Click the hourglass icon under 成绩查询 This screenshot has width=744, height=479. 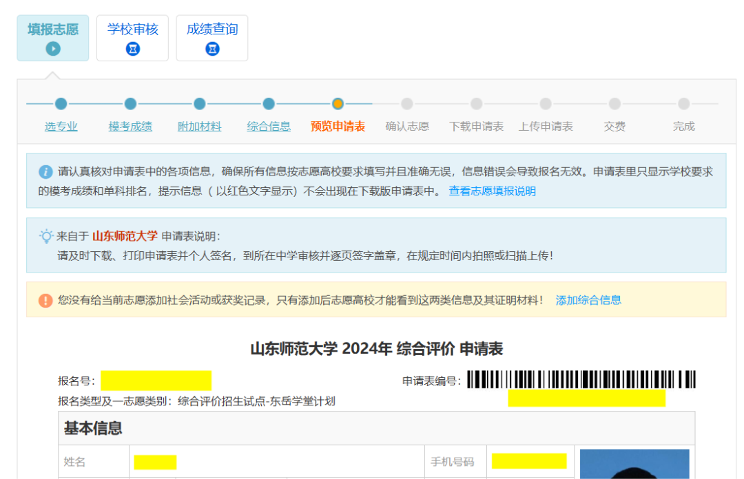pos(212,49)
